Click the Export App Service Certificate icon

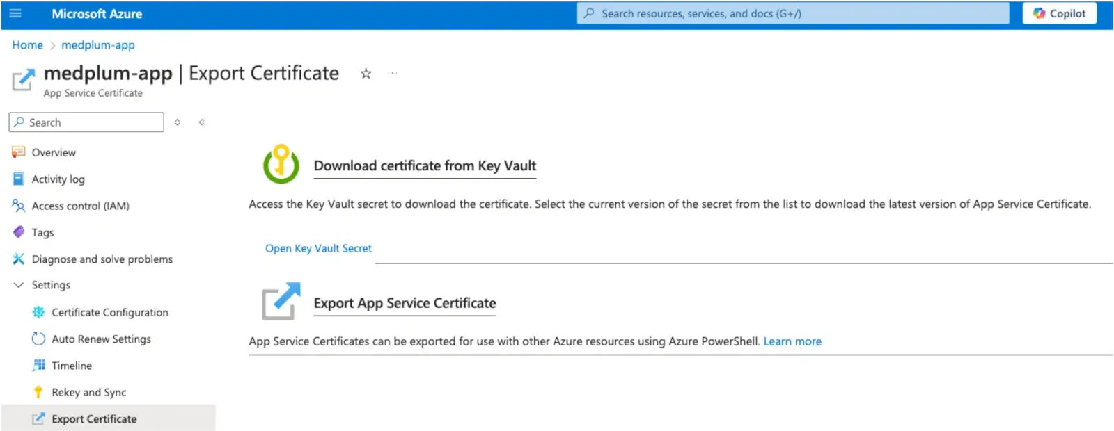[x=281, y=301]
